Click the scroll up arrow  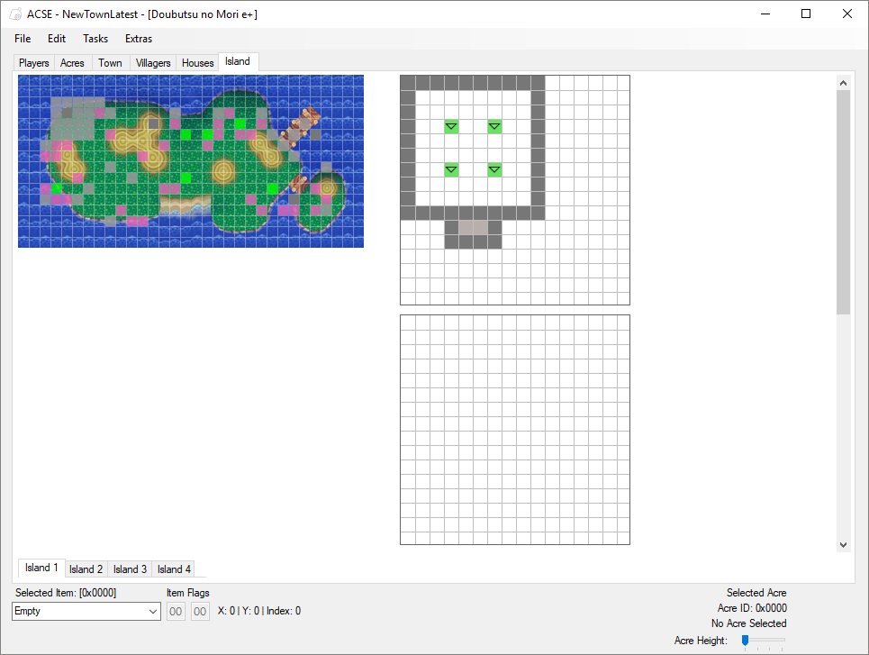[843, 83]
